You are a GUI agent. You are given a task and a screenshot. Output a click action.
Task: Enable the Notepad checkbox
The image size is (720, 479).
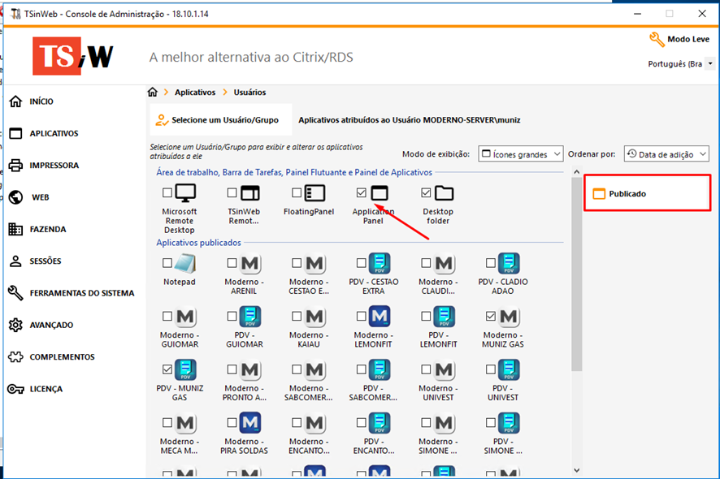[x=167, y=263]
